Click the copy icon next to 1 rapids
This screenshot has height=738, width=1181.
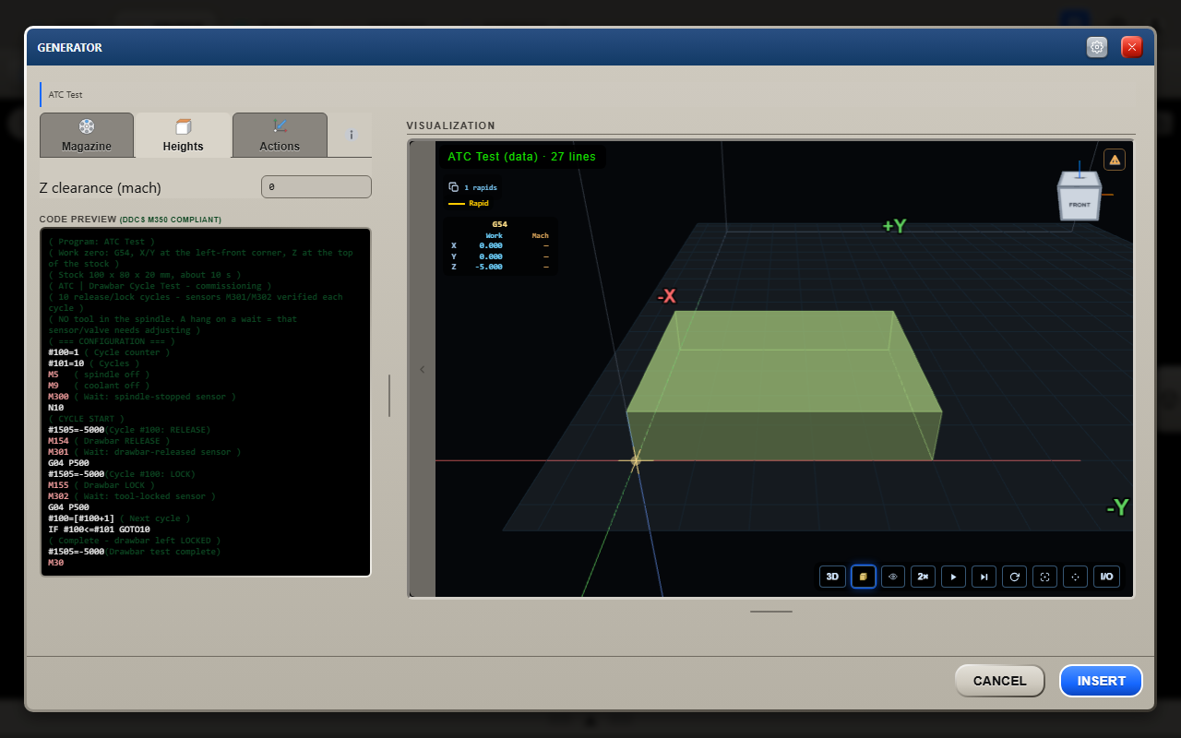[x=453, y=187]
